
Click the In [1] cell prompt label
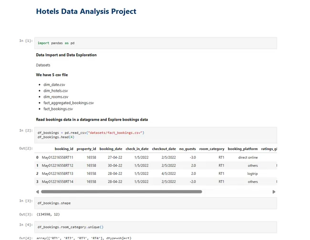pos(26,41)
